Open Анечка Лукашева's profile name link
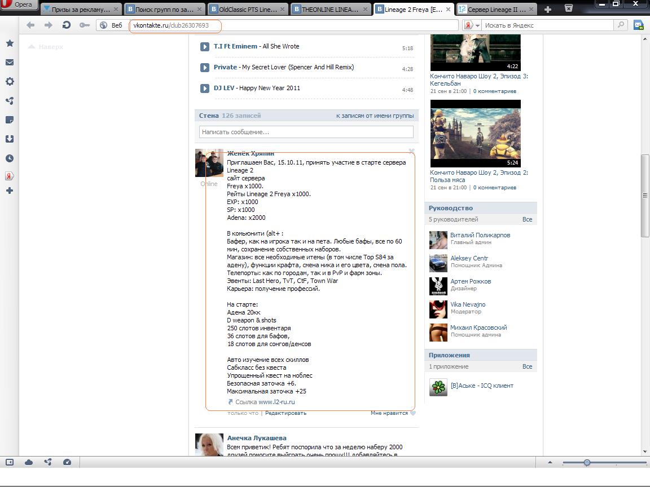 [257, 438]
